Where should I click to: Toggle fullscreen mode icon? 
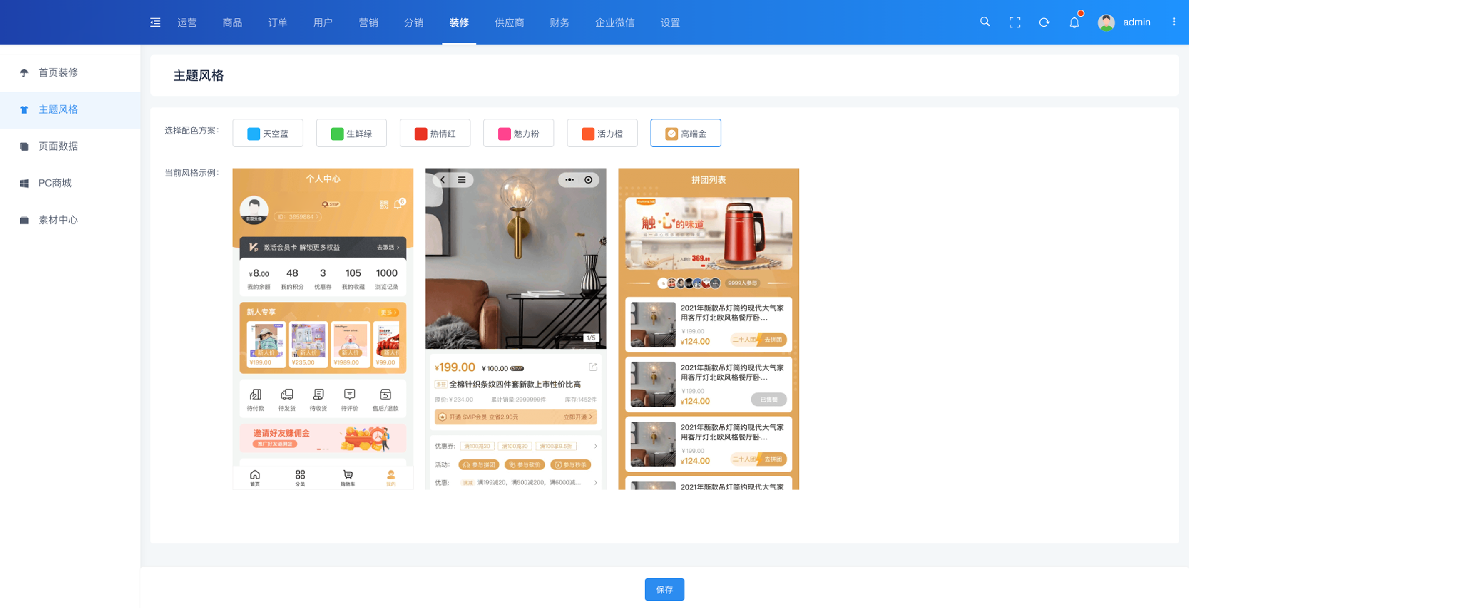pos(1015,22)
